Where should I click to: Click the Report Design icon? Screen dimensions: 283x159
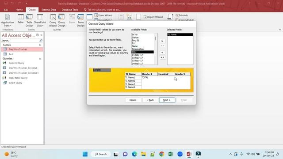[130, 17]
